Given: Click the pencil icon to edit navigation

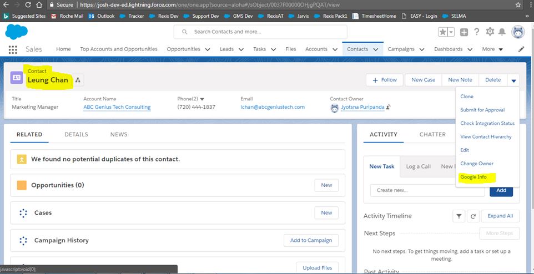Looking at the screenshot, I should pyautogui.click(x=521, y=49).
